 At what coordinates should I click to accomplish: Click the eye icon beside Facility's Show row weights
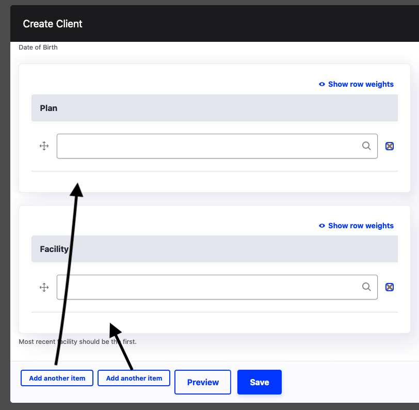321,226
